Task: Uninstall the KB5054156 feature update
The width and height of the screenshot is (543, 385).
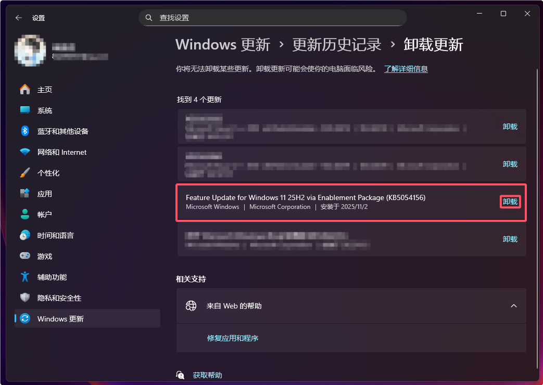Action: pyautogui.click(x=510, y=202)
